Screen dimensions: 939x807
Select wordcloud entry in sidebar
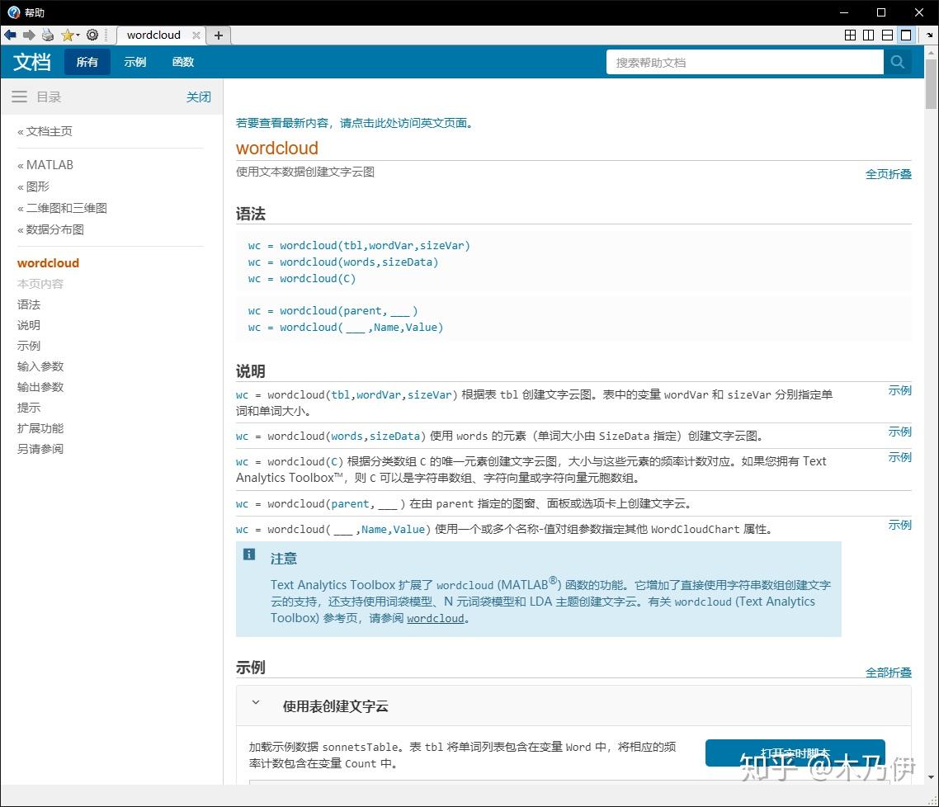48,263
